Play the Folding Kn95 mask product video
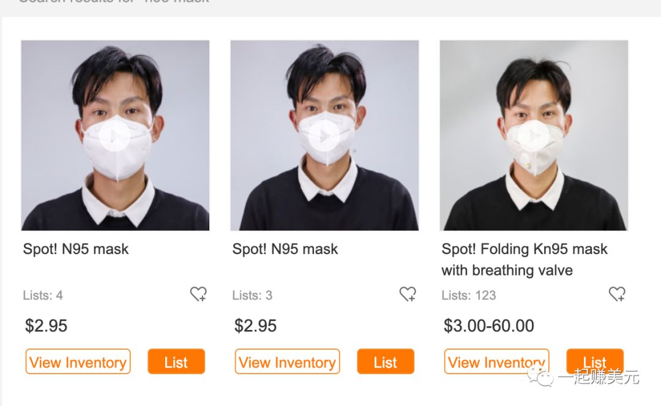Image resolution: width=661 pixels, height=406 pixels. 534,135
